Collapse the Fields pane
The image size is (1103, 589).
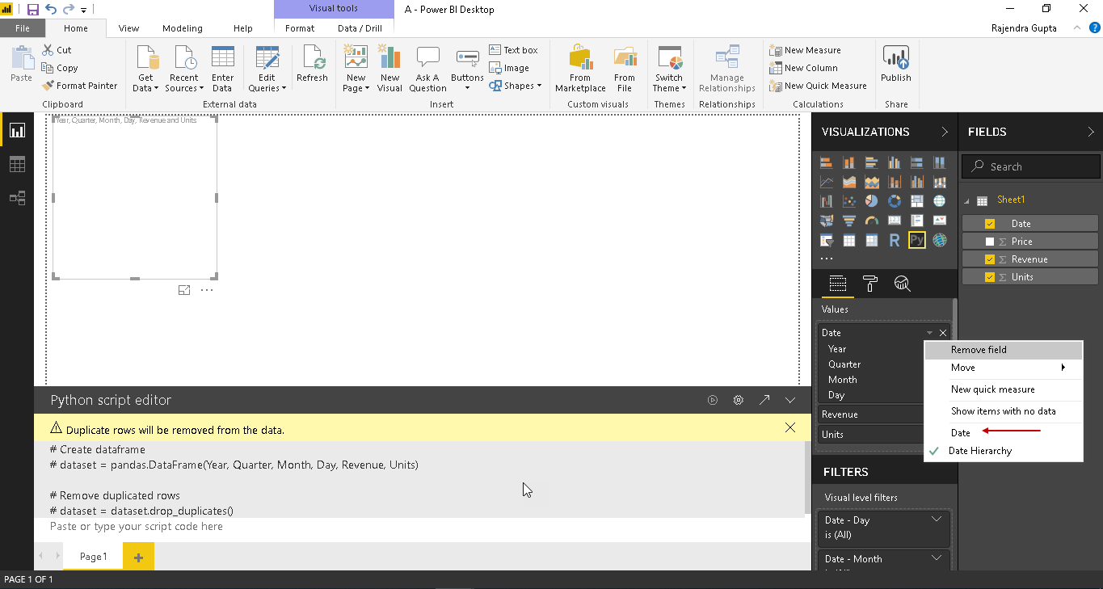click(x=1091, y=132)
